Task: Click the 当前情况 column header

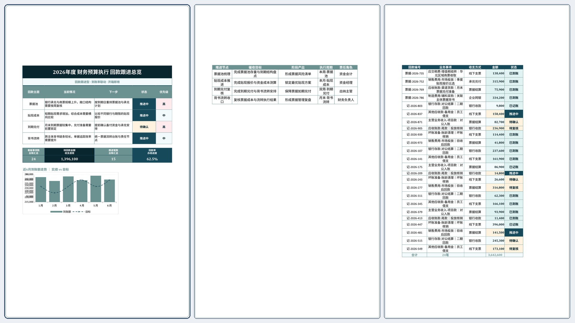Action: [69, 92]
